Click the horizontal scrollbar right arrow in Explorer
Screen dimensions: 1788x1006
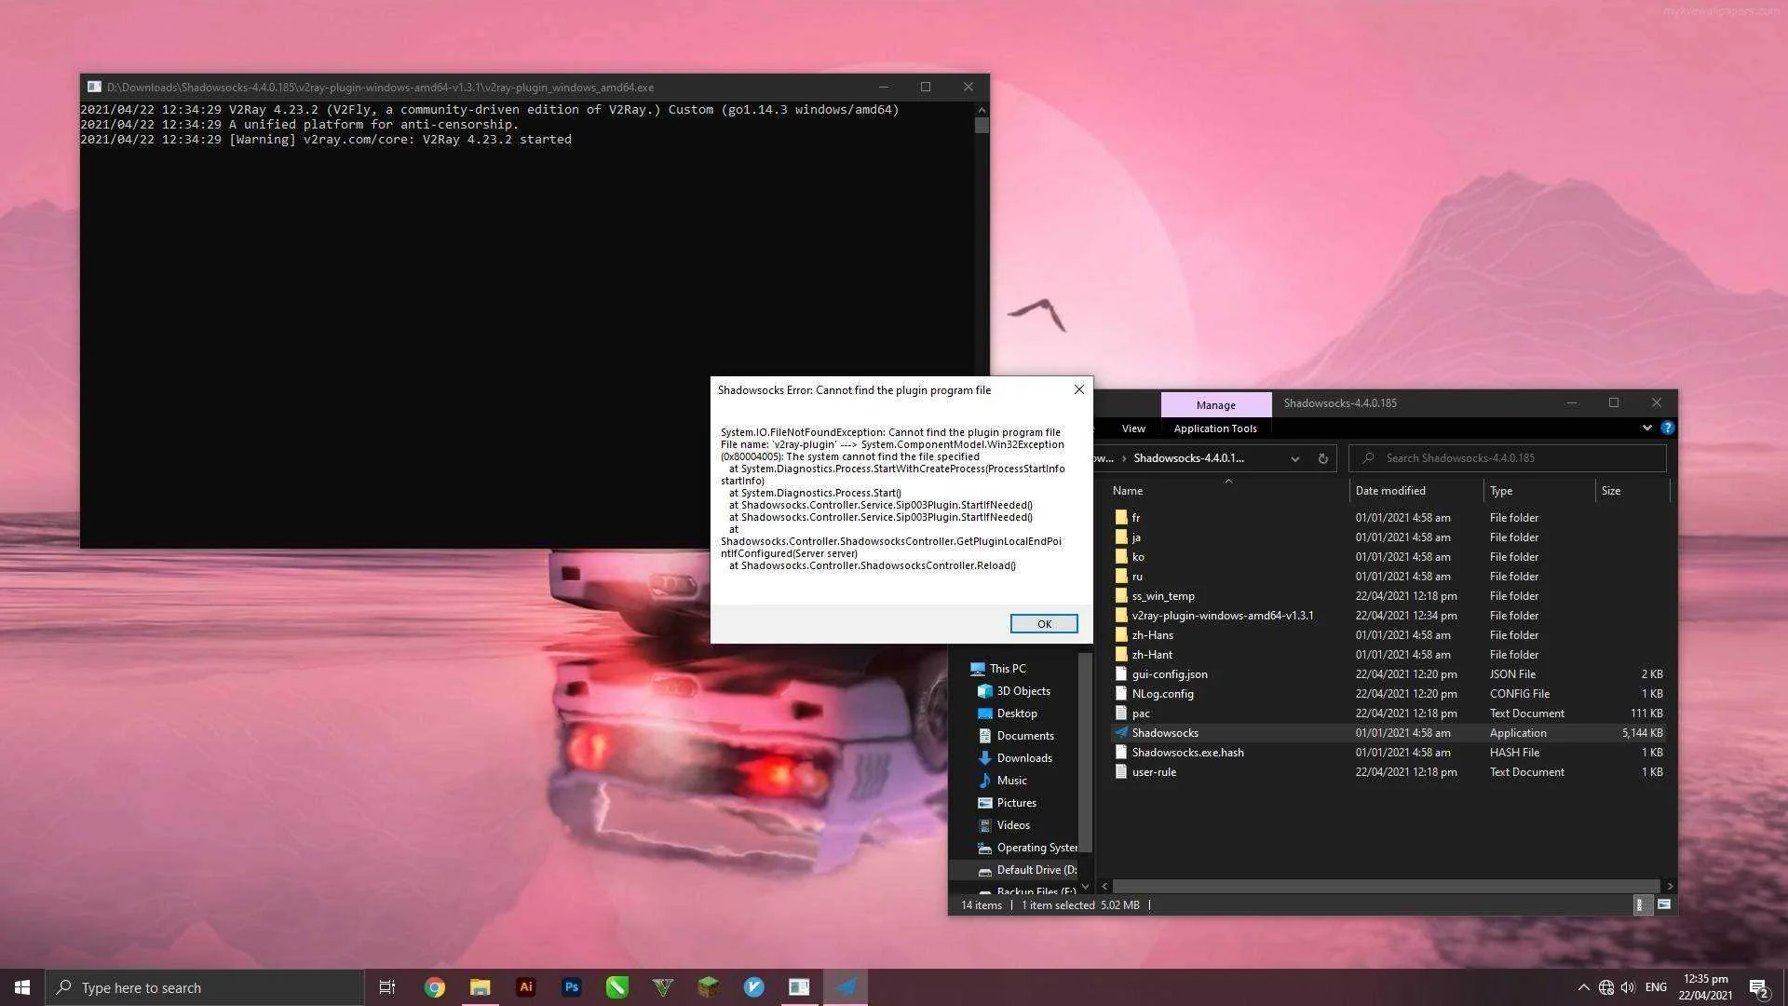click(x=1669, y=887)
